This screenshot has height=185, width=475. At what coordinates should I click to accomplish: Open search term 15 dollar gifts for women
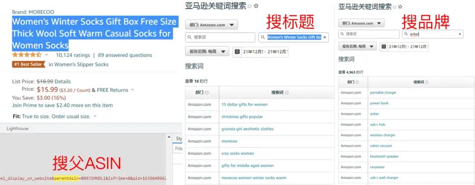[245, 105]
